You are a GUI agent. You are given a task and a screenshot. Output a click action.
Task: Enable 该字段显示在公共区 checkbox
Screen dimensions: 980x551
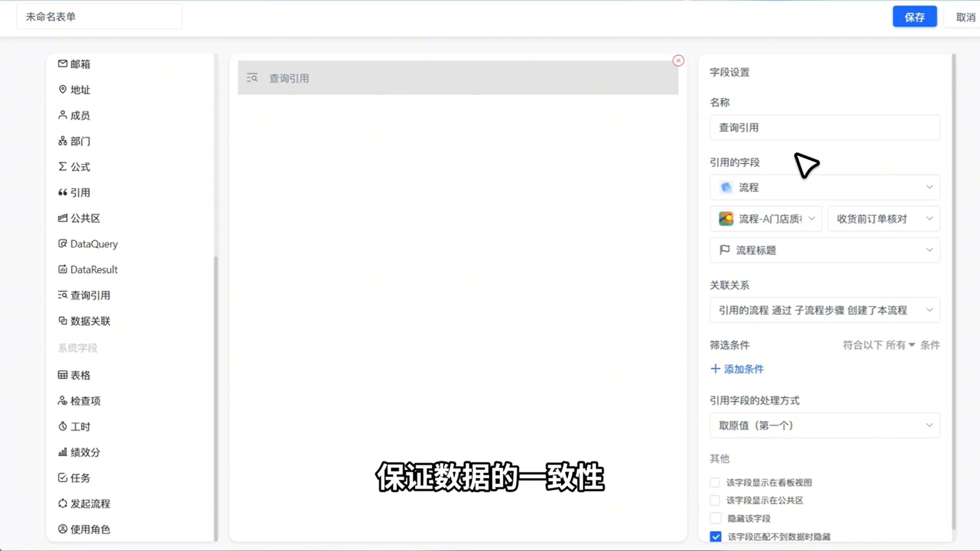pos(715,500)
